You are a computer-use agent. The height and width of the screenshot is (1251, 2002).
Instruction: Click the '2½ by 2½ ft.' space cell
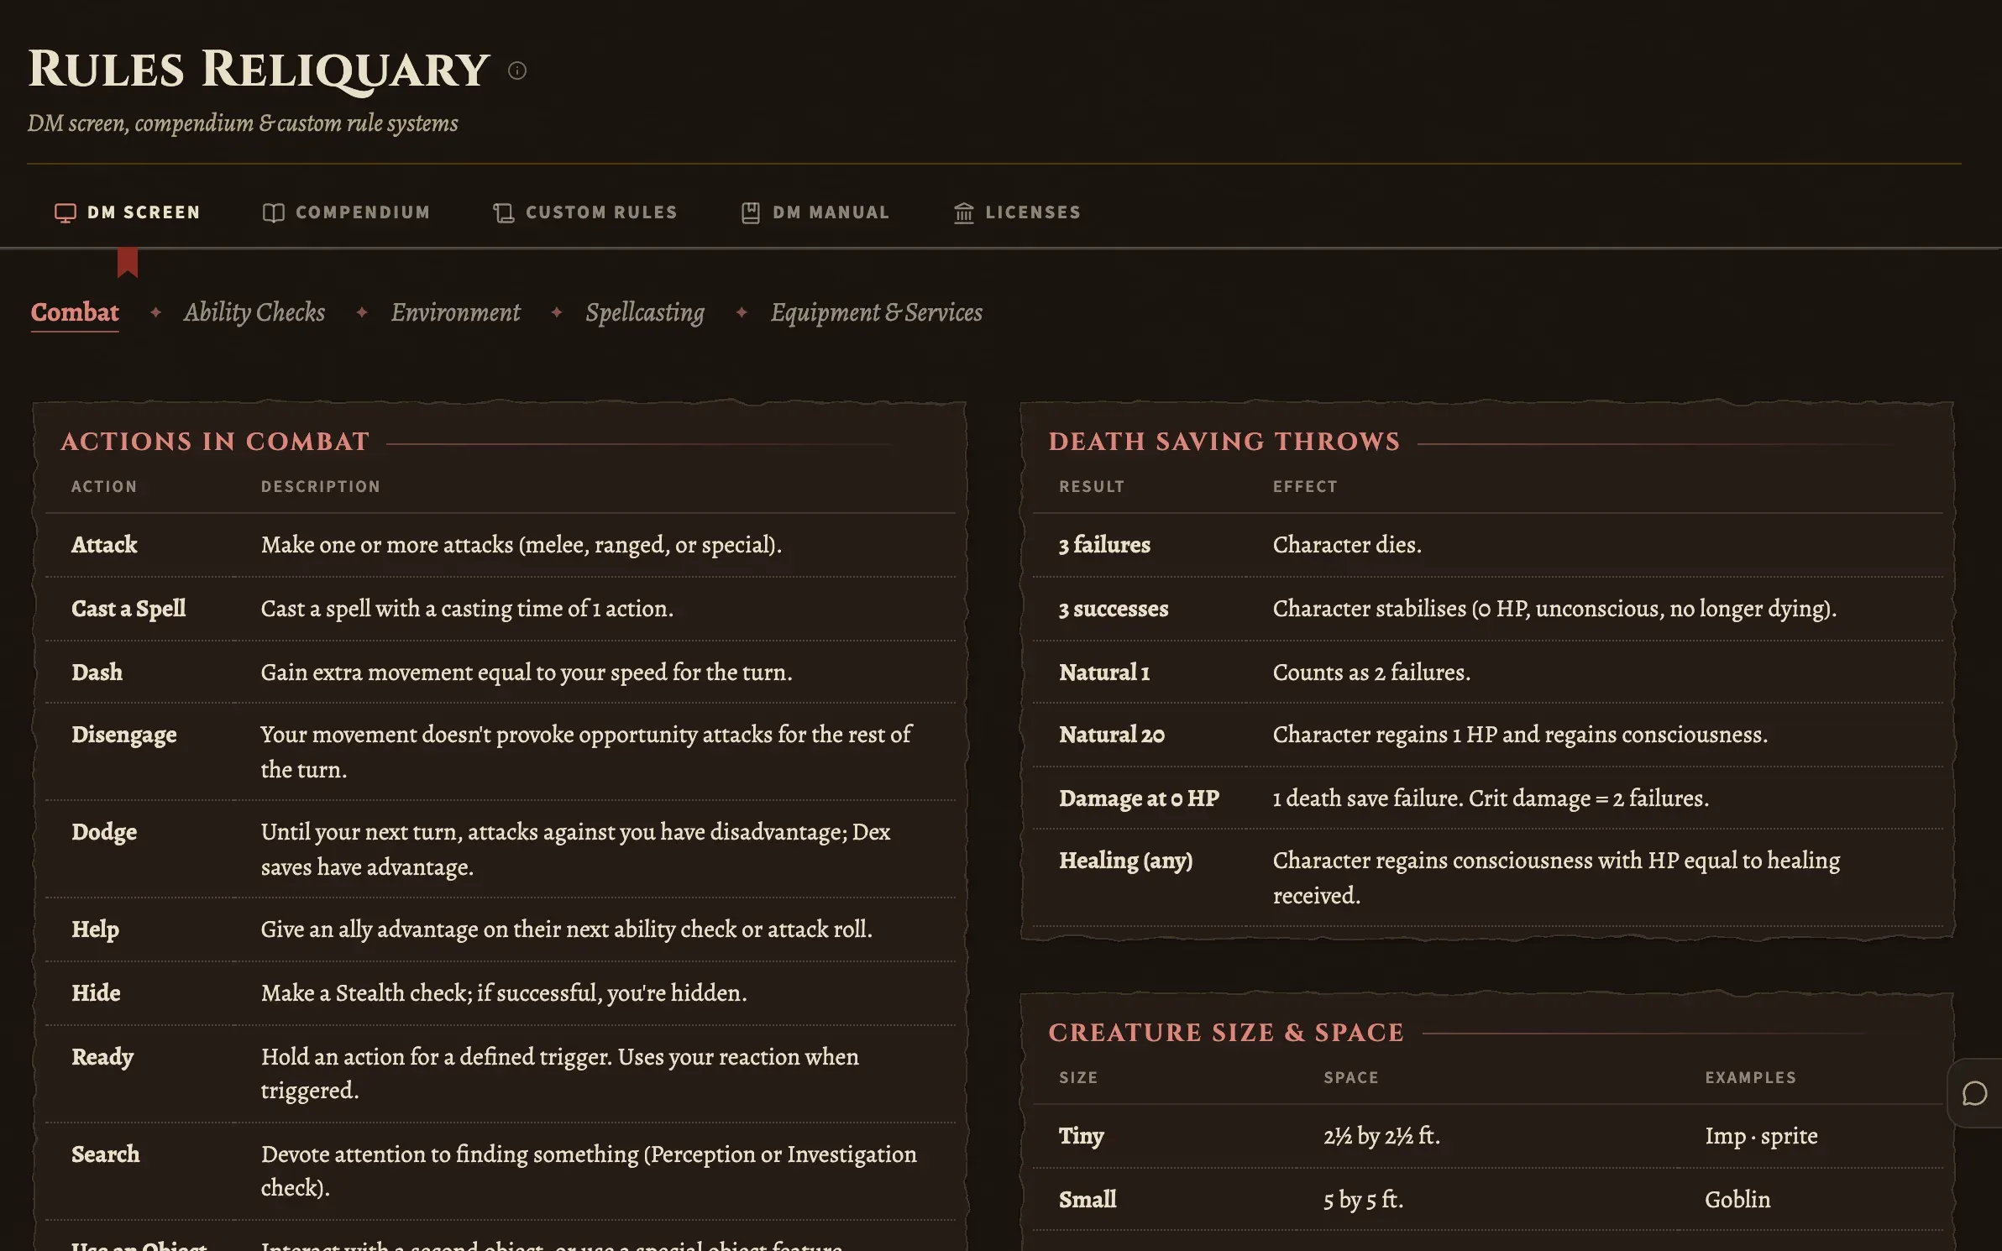point(1381,1136)
